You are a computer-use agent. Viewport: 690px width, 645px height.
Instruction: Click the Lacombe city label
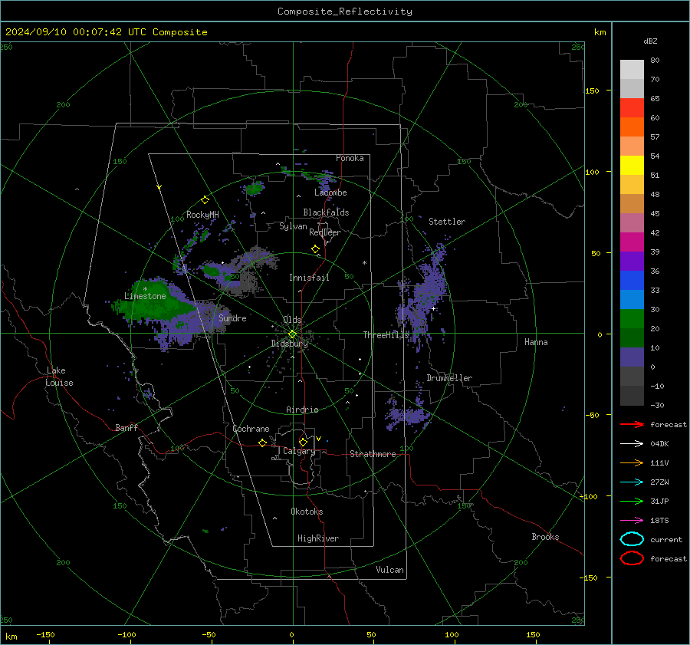coord(330,193)
